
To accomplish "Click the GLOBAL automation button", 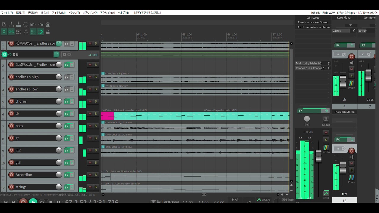I will point(263,200).
